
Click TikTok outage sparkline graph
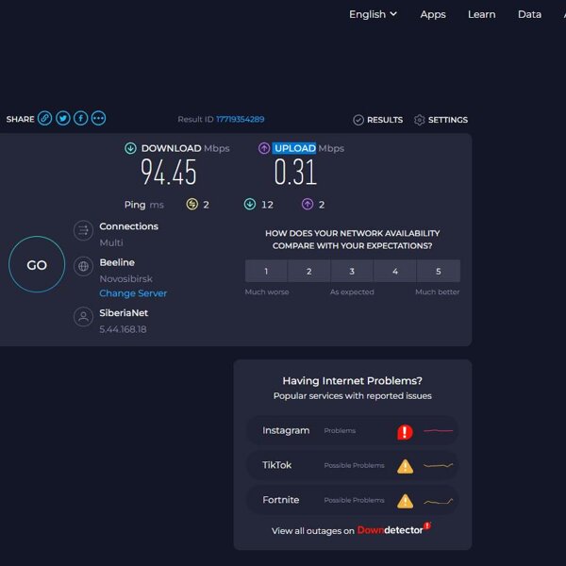pyautogui.click(x=439, y=465)
